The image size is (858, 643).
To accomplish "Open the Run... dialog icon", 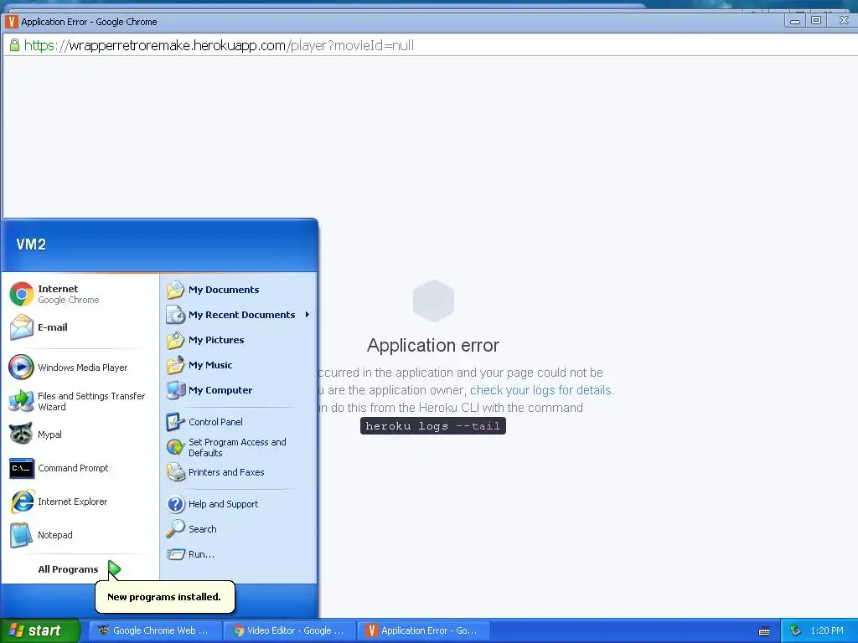I will click(x=176, y=554).
